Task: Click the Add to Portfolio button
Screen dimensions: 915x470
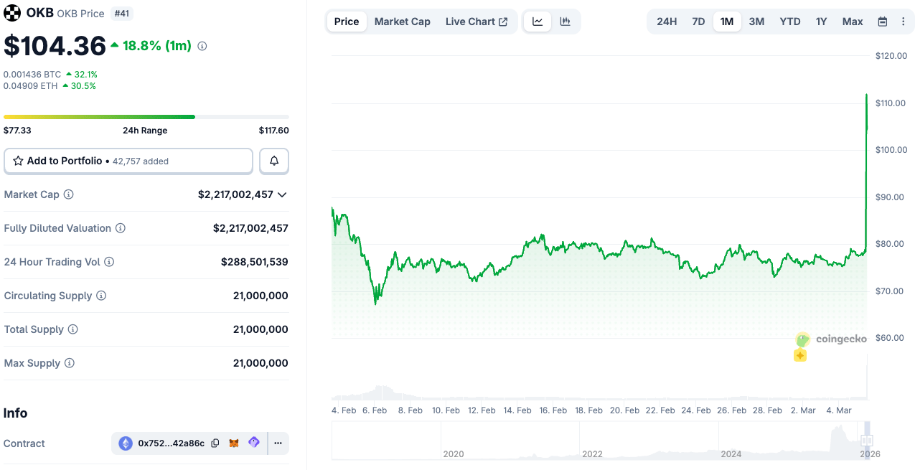Action: click(128, 161)
